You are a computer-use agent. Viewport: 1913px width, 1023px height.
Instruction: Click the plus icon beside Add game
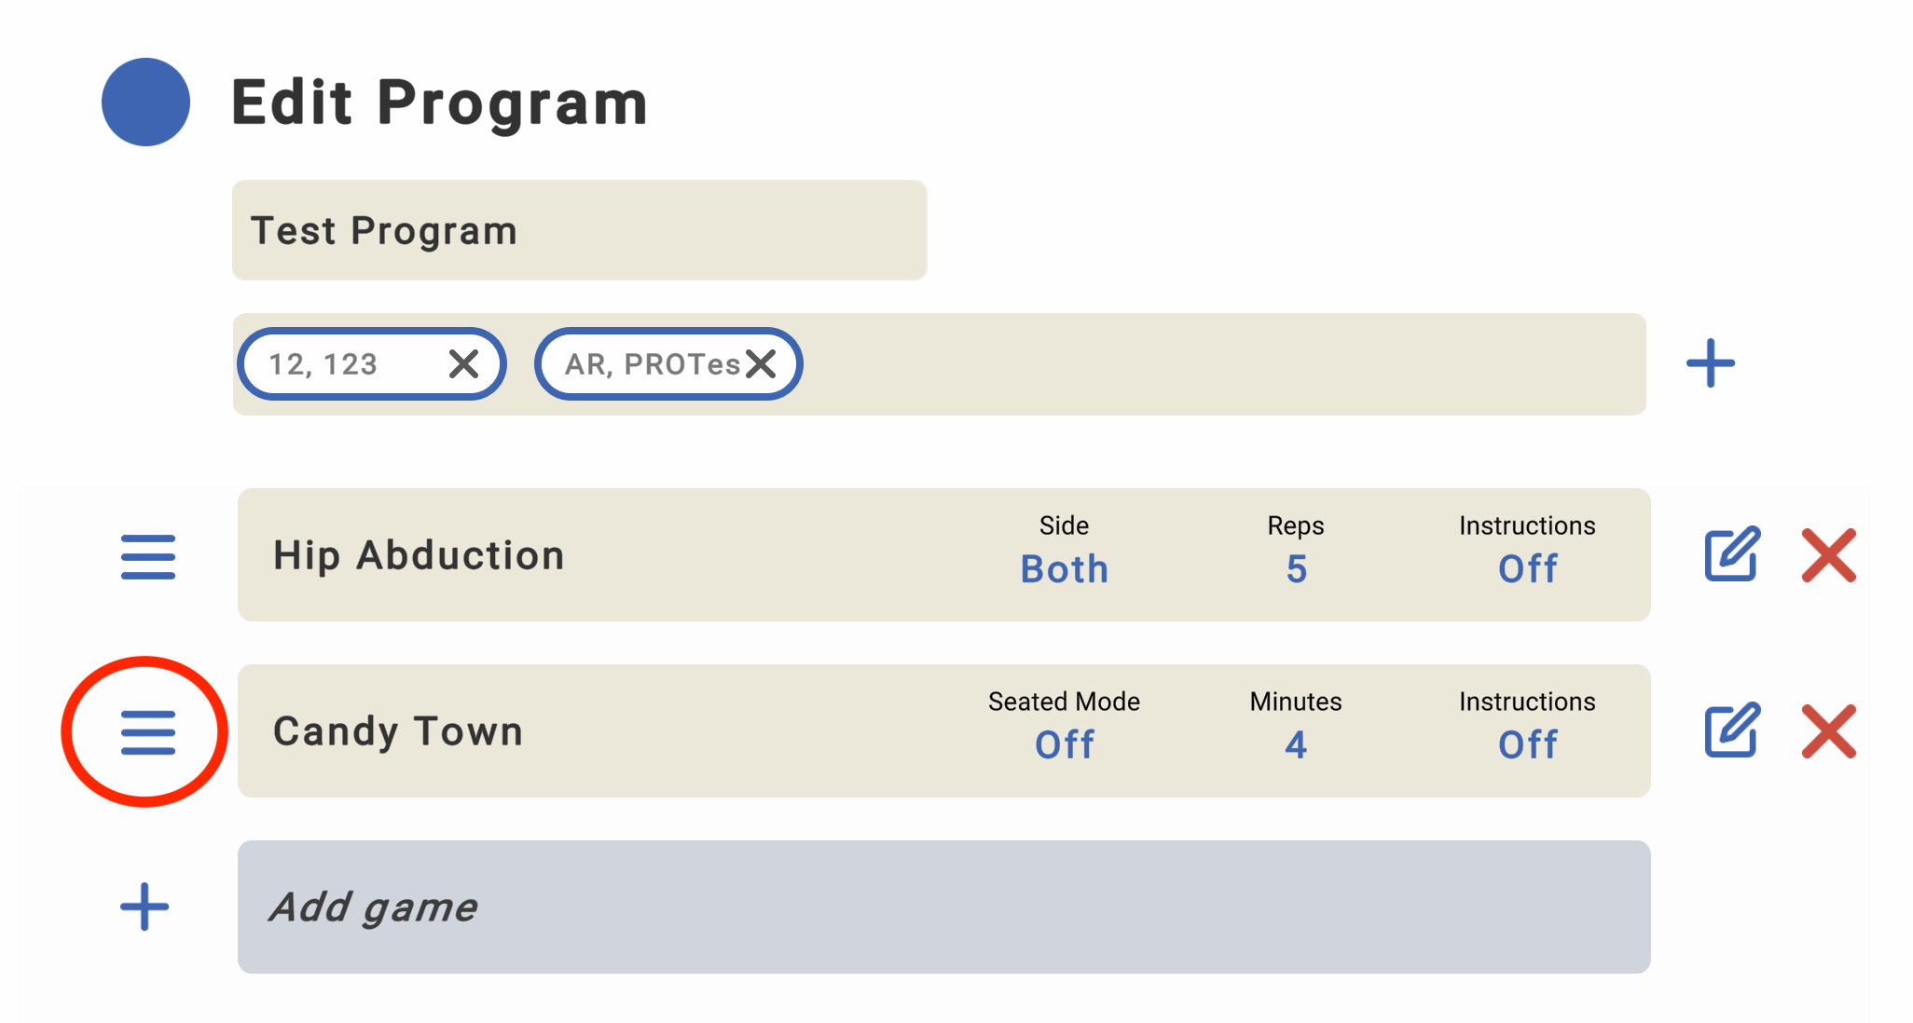tap(145, 907)
